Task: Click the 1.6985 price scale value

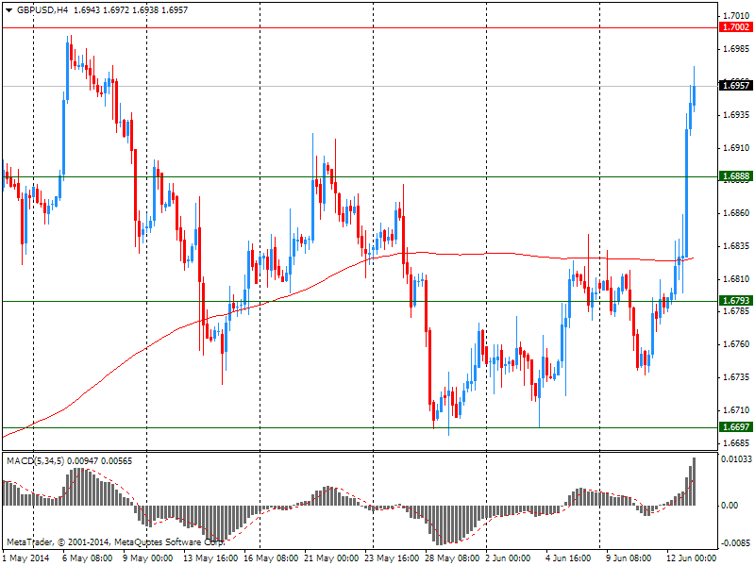Action: 736,49
